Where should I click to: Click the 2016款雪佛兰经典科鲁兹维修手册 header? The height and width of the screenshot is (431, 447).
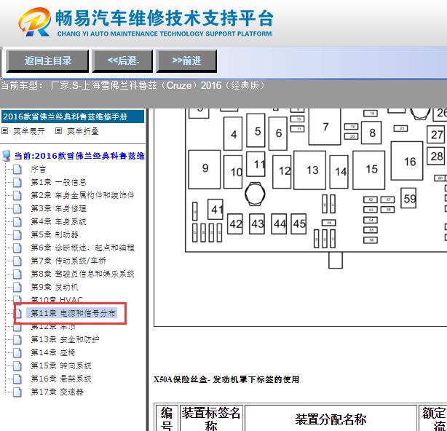(x=73, y=116)
